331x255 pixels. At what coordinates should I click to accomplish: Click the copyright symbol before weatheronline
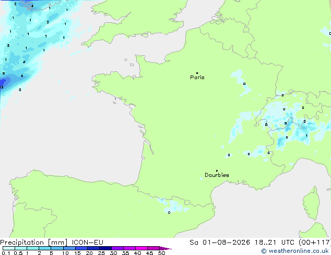[x=264, y=251]
